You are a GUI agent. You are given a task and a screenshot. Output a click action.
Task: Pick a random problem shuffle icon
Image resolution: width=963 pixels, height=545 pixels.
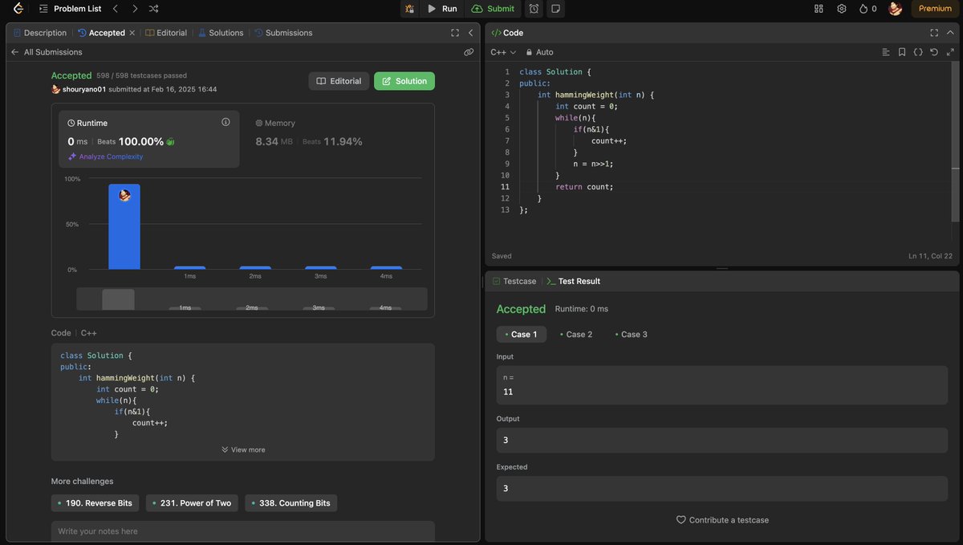(153, 9)
